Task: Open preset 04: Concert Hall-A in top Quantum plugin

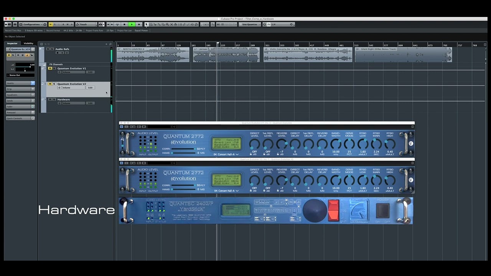Action: [226, 154]
